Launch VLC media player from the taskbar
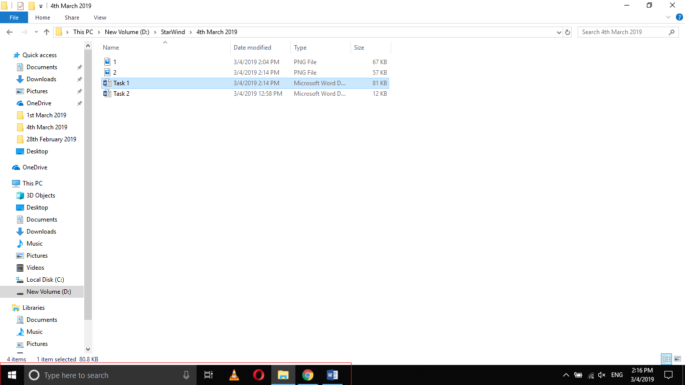This screenshot has width=685, height=385. (x=234, y=374)
